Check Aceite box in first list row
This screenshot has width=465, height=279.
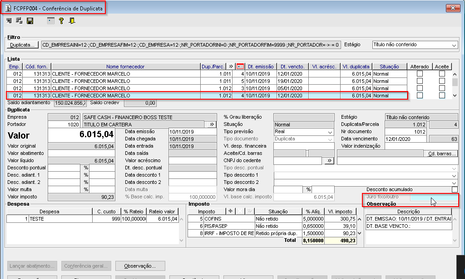click(442, 74)
